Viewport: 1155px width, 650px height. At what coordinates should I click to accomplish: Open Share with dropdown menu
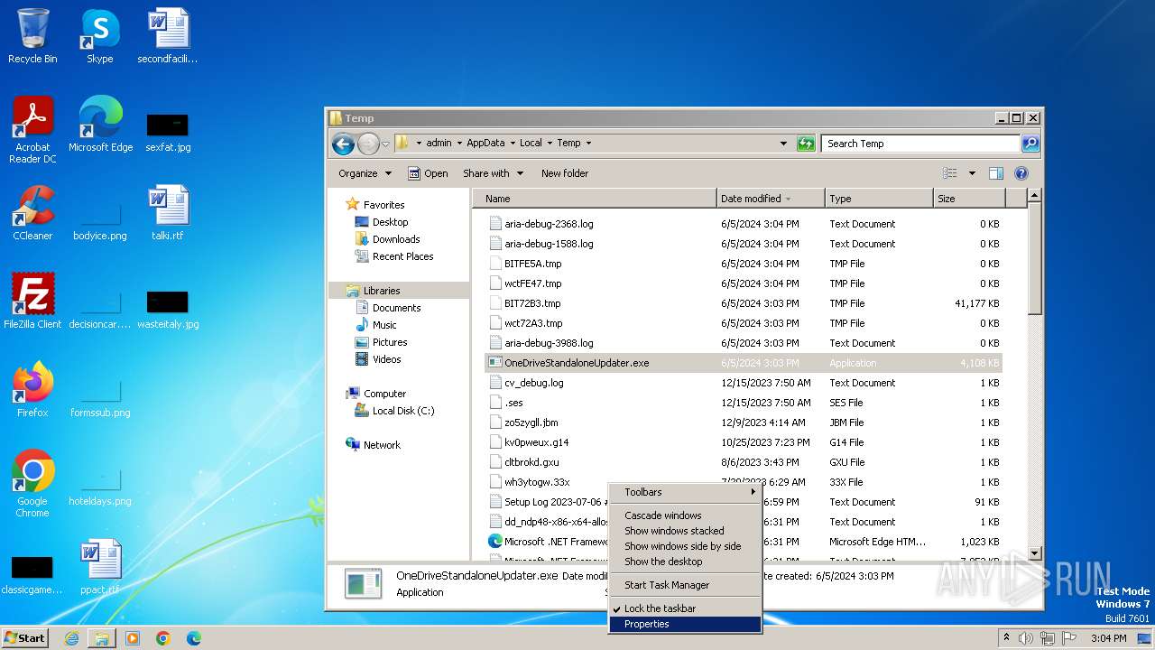pyautogui.click(x=493, y=173)
